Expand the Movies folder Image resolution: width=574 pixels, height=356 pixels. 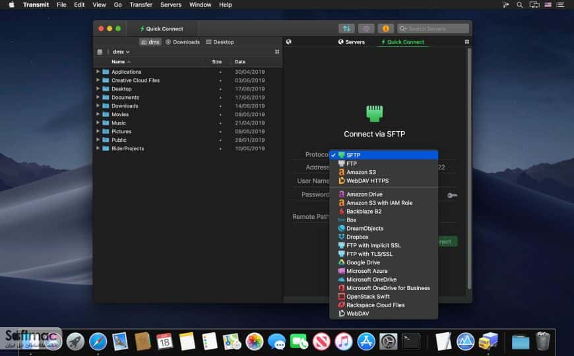(x=98, y=114)
